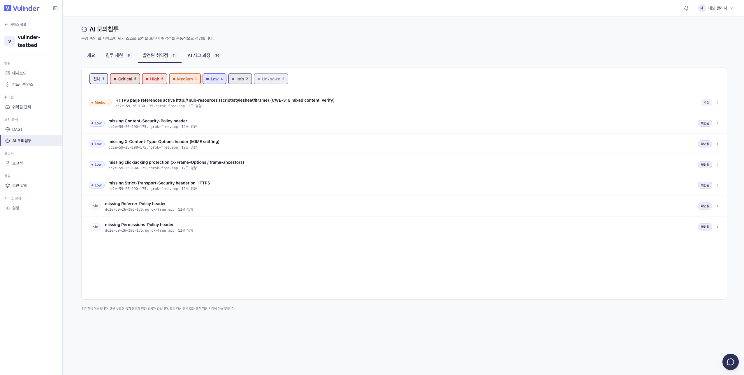Click the AI 모의침투 crosshair sidebar icon
The height and width of the screenshot is (375, 744).
coord(8,141)
